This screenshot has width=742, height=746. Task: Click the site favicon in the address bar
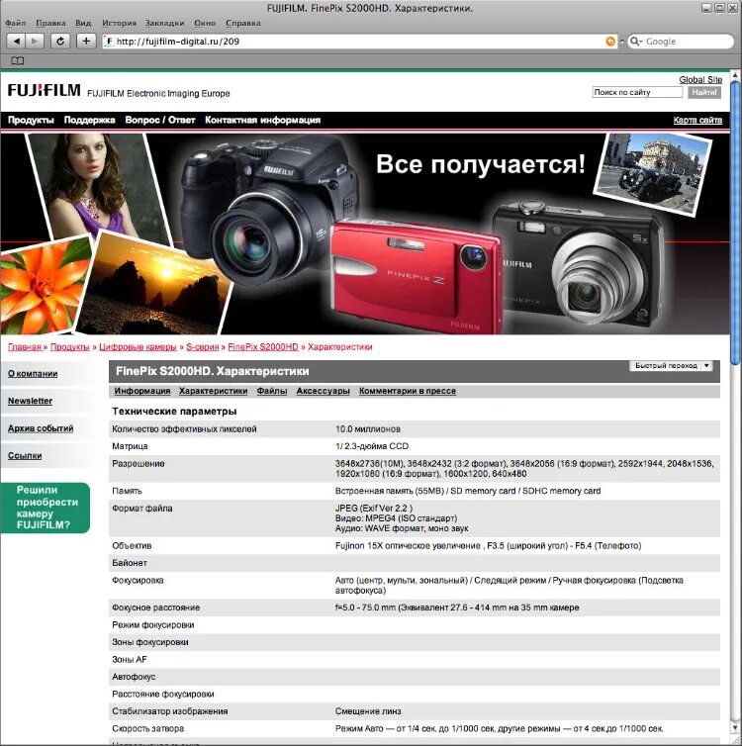pyautogui.click(x=110, y=42)
